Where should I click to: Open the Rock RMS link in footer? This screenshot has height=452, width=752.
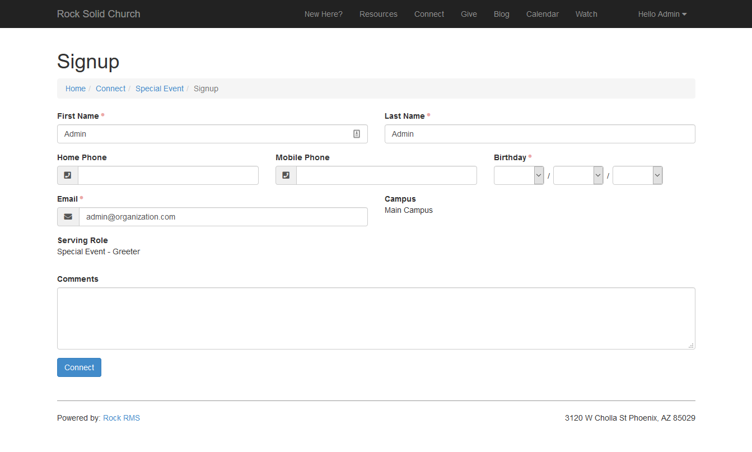click(x=122, y=417)
